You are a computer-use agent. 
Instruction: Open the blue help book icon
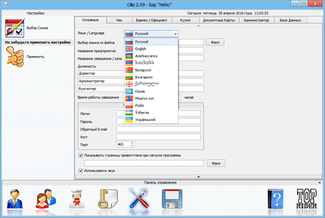(275, 199)
